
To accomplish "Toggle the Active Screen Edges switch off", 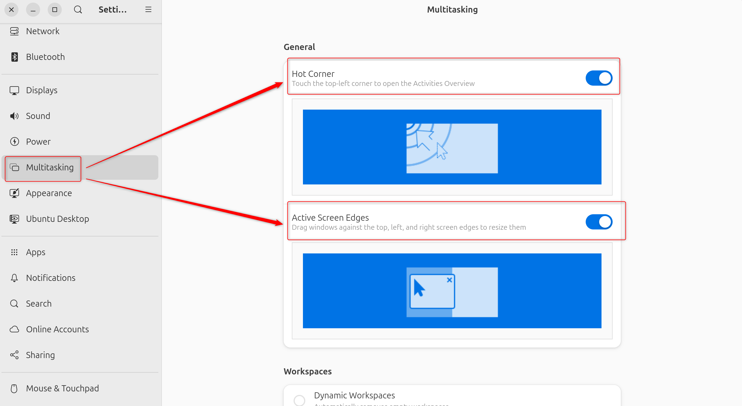I will pyautogui.click(x=599, y=222).
